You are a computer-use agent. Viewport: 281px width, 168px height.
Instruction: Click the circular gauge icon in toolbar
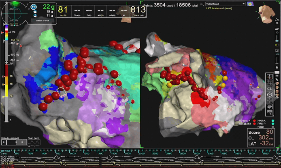point(270,94)
